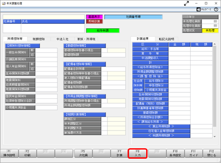
Task: Click the 小規模共済掛金 result row label
Action: (x=156, y=90)
